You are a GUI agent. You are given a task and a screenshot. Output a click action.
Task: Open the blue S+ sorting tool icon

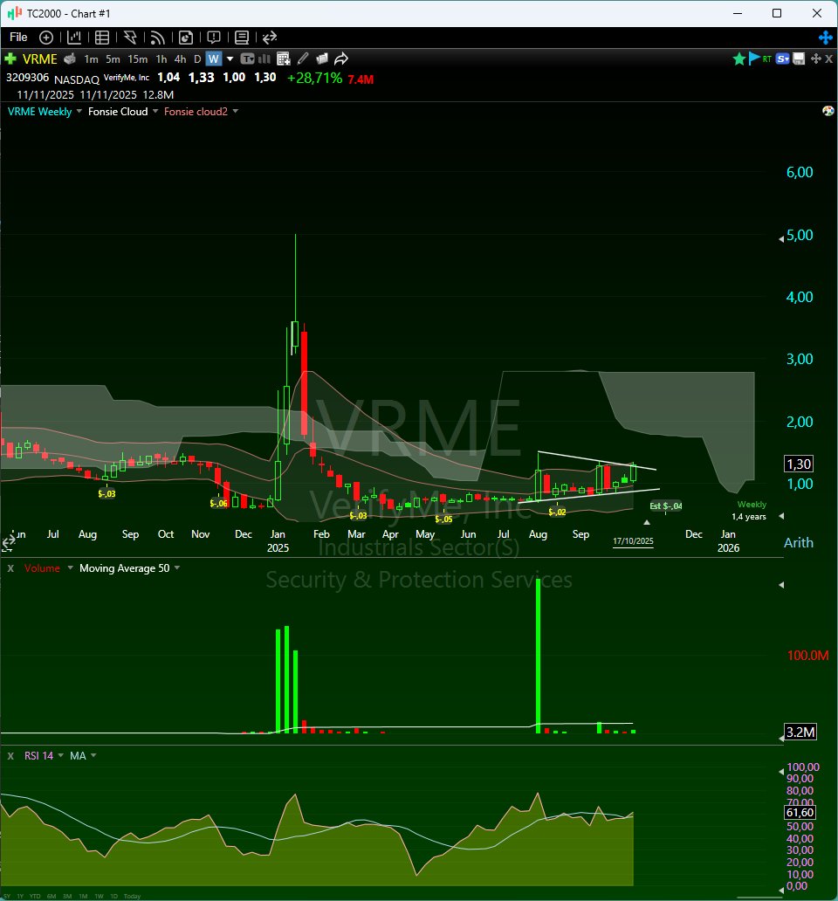783,58
